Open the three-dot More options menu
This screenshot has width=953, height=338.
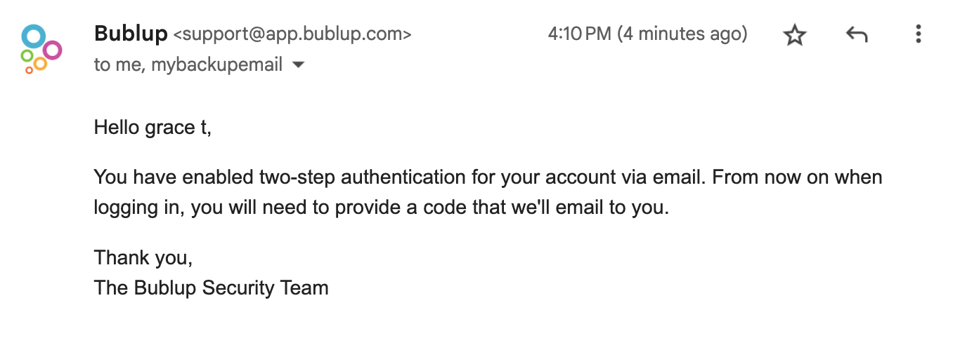tap(918, 34)
